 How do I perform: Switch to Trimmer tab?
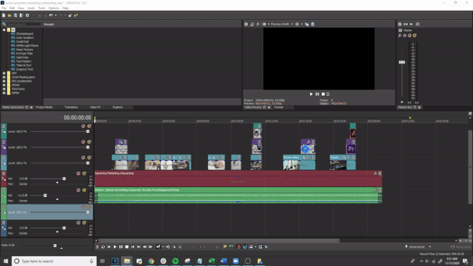tap(278, 107)
